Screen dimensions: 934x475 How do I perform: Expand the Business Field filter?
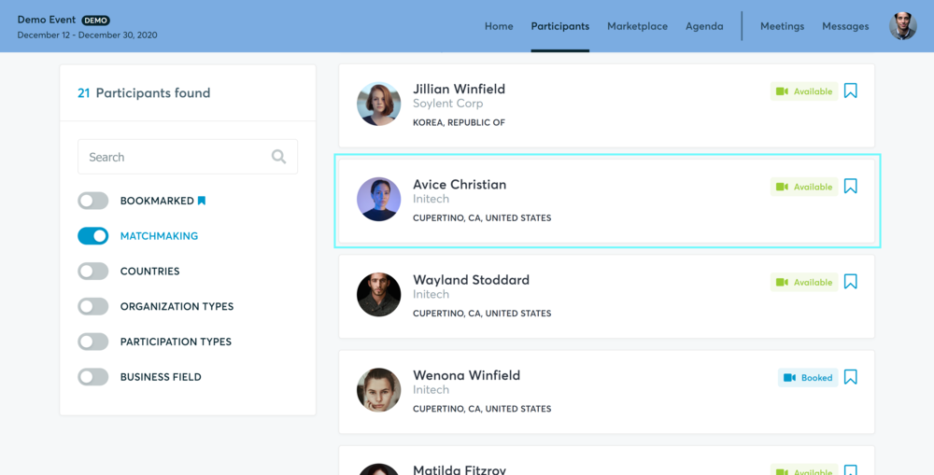point(92,376)
